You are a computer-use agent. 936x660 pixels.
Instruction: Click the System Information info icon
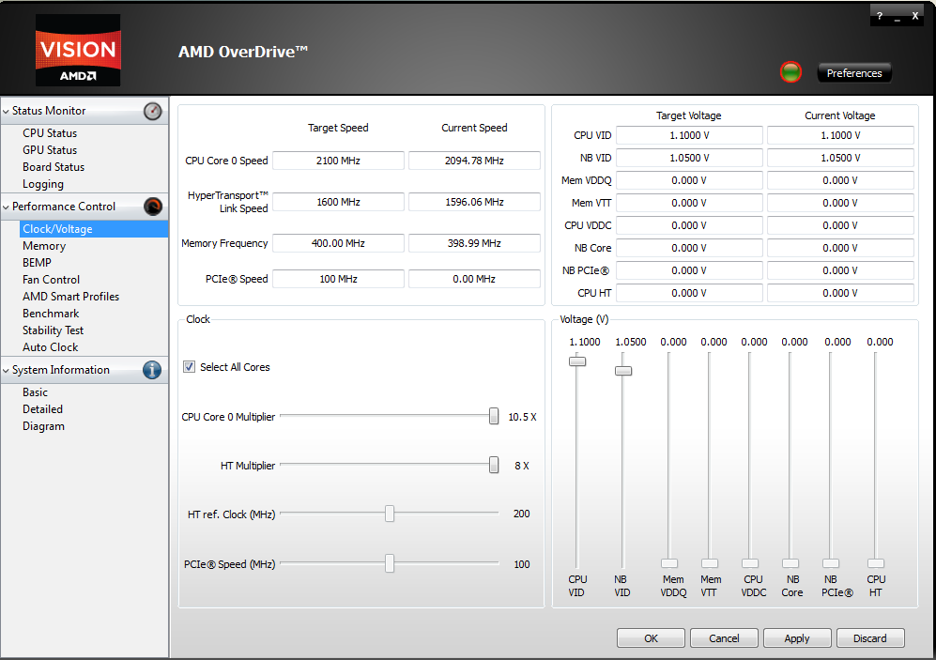[152, 370]
